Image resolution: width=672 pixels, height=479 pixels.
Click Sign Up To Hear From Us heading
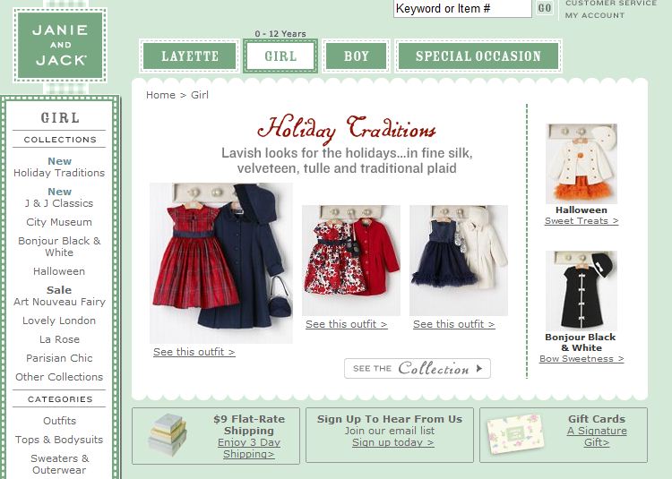pyautogui.click(x=390, y=419)
